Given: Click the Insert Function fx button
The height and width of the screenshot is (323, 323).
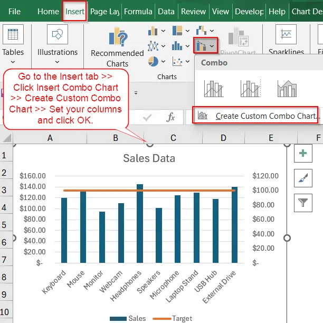Looking at the screenshot, I should (x=171, y=117).
